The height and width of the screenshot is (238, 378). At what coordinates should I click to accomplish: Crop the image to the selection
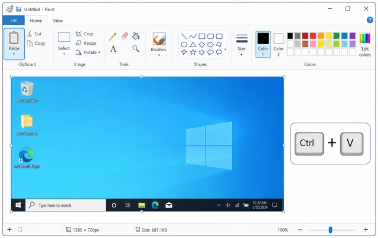tap(84, 34)
